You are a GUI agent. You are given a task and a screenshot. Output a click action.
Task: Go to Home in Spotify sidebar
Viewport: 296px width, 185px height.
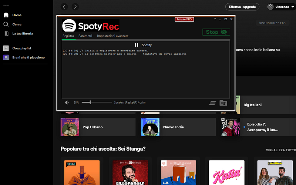pyautogui.click(x=13, y=15)
